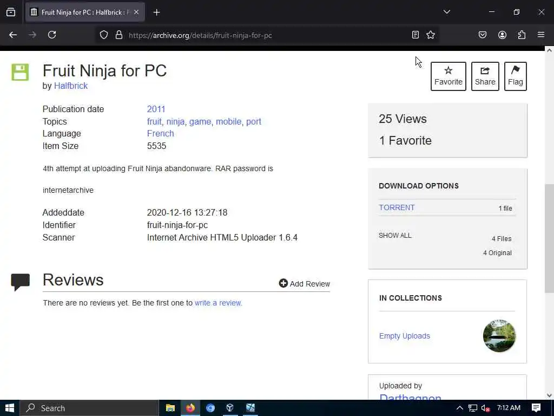Image resolution: width=554 pixels, height=416 pixels.
Task: Select the internetarchive password text
Action: point(68,190)
